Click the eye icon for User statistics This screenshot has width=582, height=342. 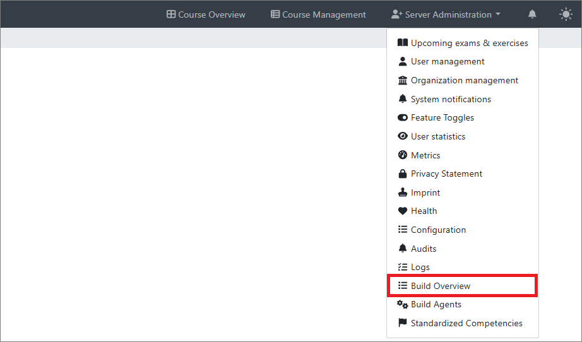[402, 136]
